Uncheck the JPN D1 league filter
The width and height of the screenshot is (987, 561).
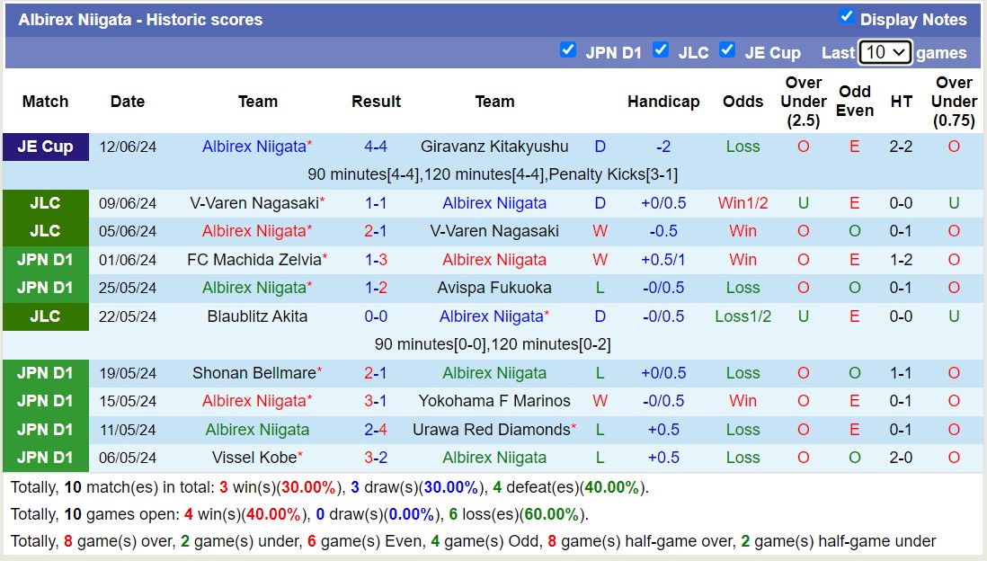(568, 50)
